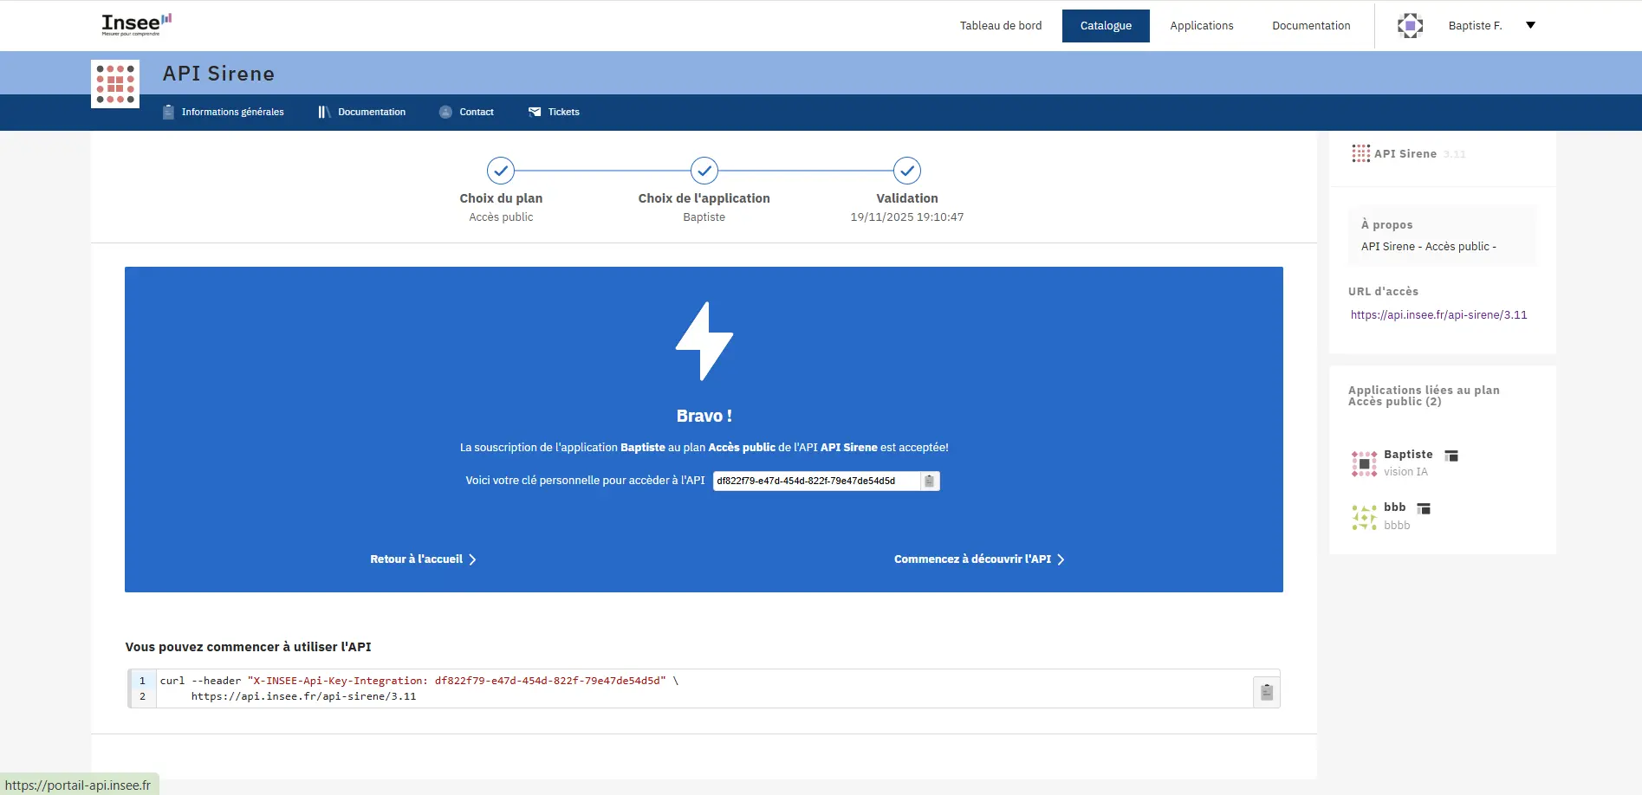1642x795 pixels.
Task: Select the Catalogue tab
Action: (1106, 25)
